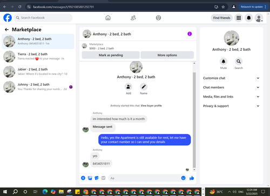This screenshot has height=196, width=270.
Task: Click the 'im interested how much' message
Action: (119, 119)
